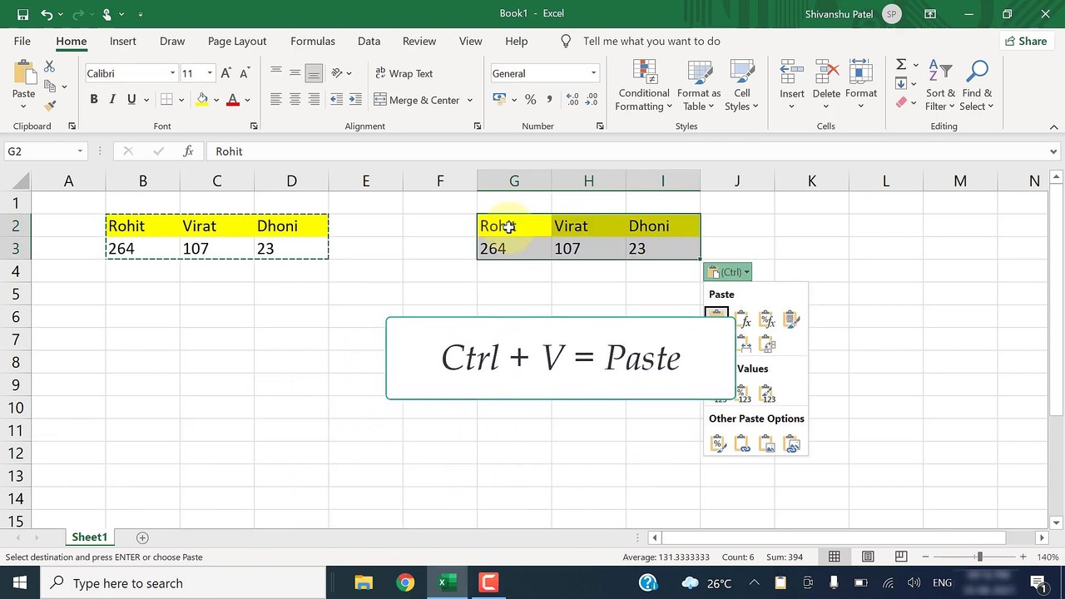The height and width of the screenshot is (599, 1065).
Task: Choose Values & Source Formatting paste icon
Action: [767, 393]
